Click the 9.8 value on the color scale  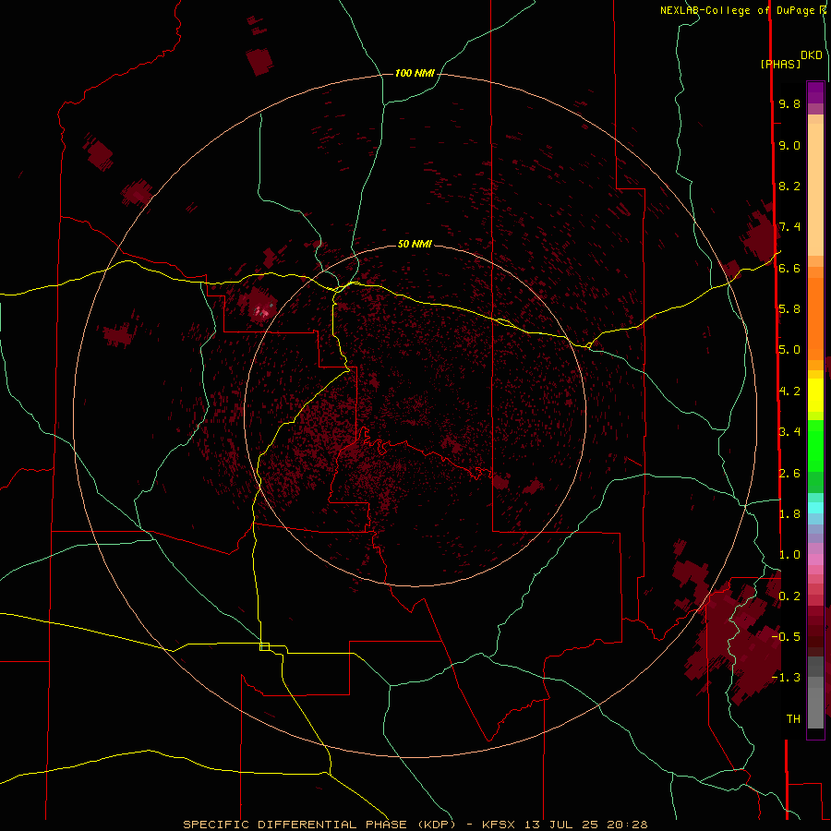click(789, 103)
